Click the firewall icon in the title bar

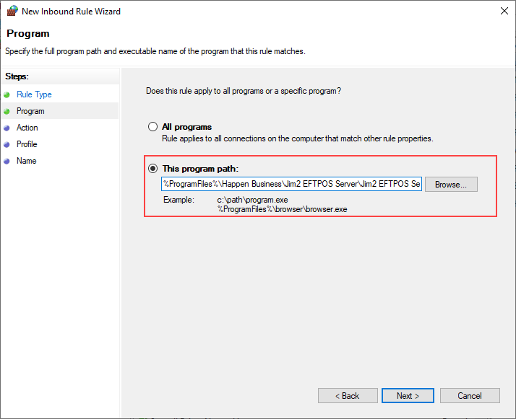click(12, 12)
